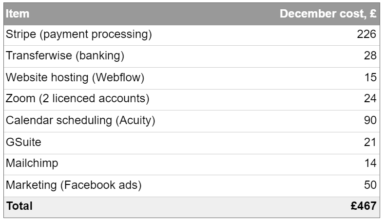Click the 'December cost, £' column header
Screen dimensions: 385x220
coord(328,14)
